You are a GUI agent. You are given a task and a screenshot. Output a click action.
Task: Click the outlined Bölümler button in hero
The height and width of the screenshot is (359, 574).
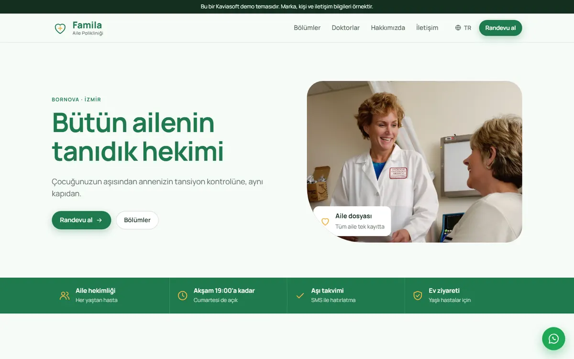137,220
